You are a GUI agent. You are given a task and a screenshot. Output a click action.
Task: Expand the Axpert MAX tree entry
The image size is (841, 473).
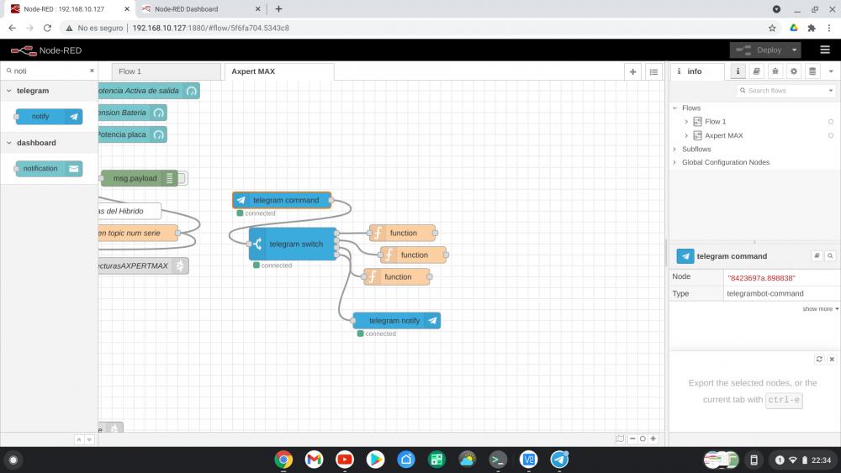coord(686,135)
